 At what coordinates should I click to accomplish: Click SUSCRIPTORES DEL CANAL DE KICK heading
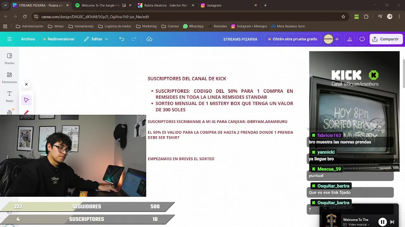point(187,79)
